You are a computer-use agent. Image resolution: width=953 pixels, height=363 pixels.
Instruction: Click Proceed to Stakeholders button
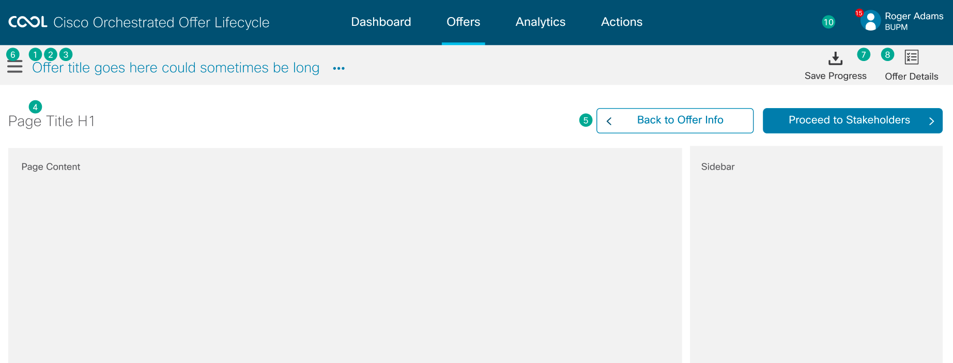tap(852, 120)
